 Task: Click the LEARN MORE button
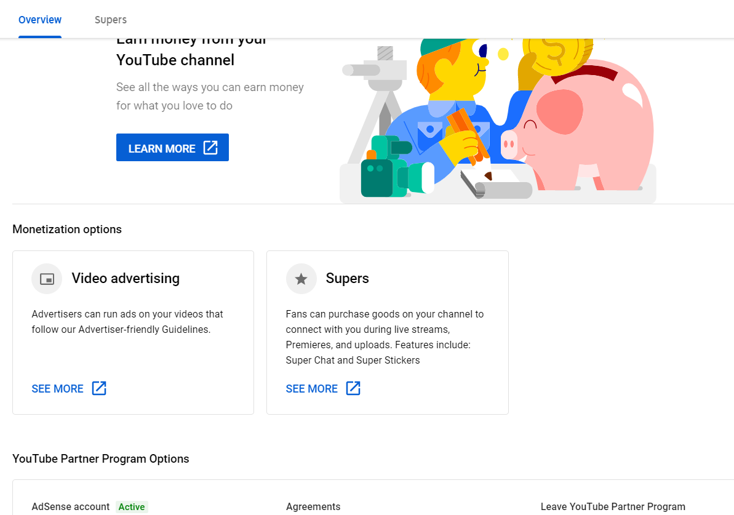point(172,148)
